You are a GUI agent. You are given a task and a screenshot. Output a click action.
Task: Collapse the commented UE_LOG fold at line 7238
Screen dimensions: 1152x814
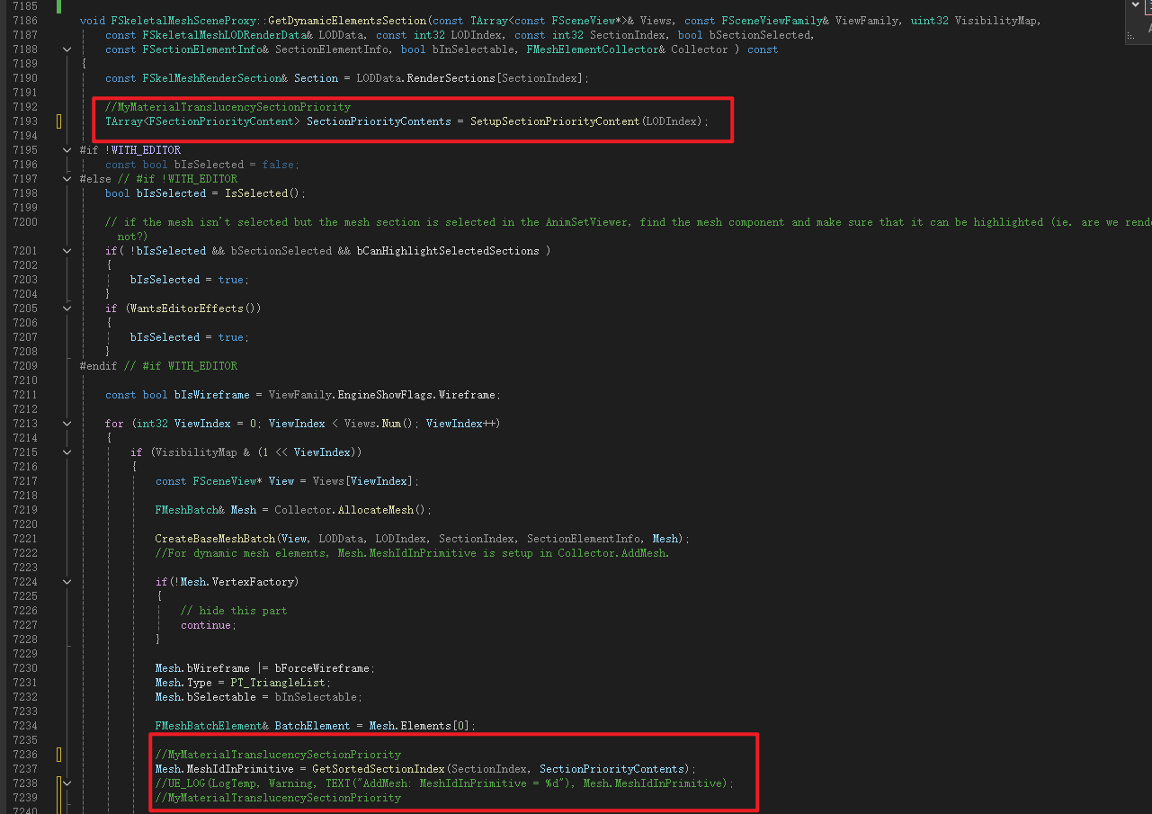click(x=67, y=783)
